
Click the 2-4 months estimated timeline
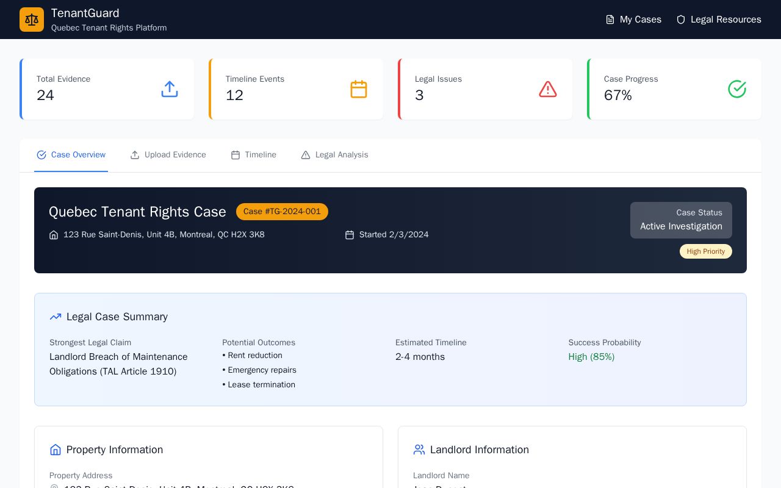pos(420,357)
